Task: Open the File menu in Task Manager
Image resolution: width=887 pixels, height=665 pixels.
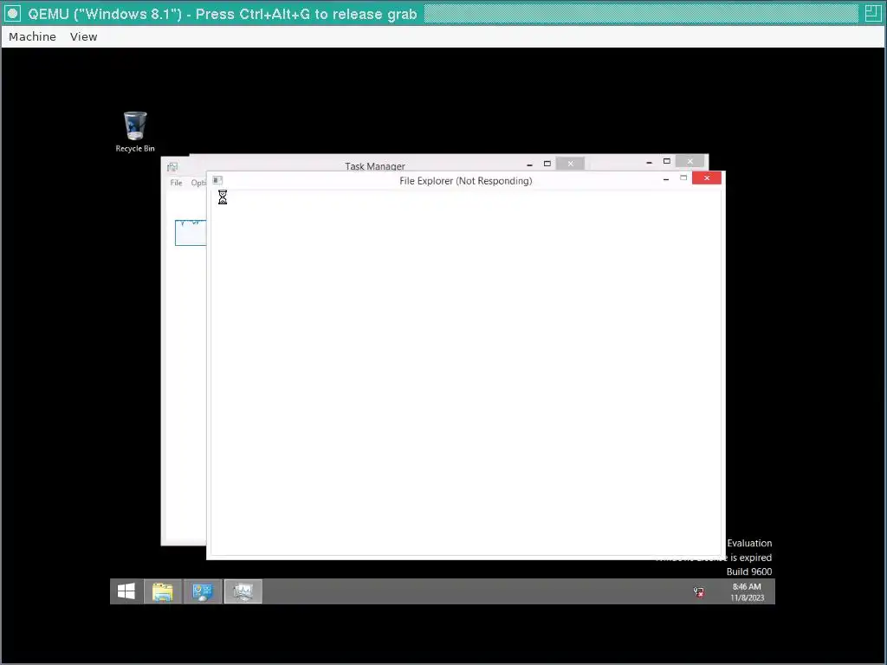Action: click(176, 183)
